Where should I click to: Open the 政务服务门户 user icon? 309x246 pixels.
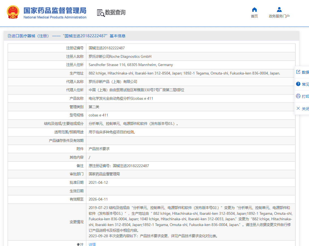pyautogui.click(x=279, y=10)
